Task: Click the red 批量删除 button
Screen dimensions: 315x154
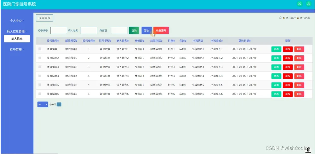Action: 161,31
